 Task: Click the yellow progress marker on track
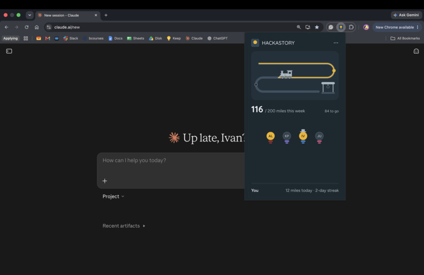[x=334, y=70]
